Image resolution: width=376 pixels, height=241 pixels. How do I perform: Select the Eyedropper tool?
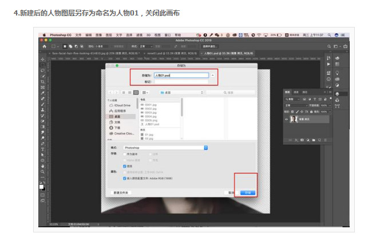pos(43,93)
